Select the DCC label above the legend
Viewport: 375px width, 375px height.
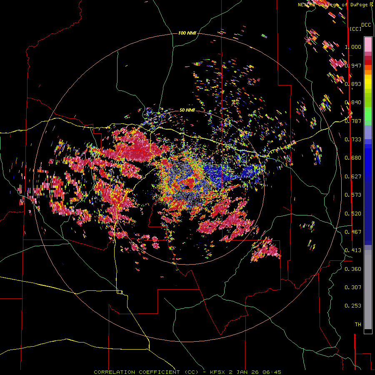tap(366, 25)
